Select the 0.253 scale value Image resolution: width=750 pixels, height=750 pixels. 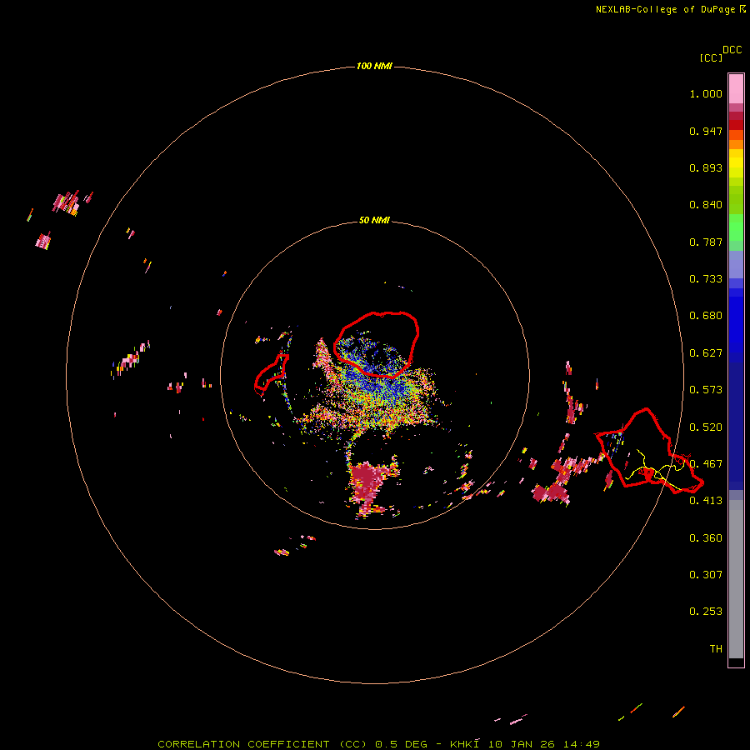706,612
